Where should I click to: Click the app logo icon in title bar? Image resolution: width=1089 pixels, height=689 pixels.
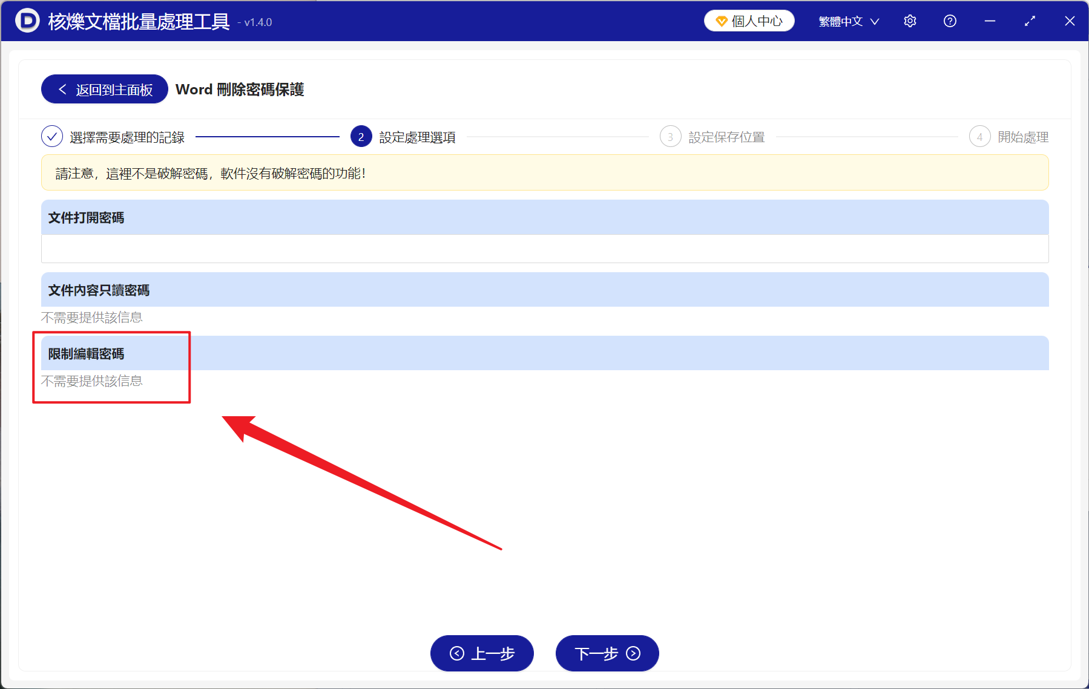tap(27, 21)
